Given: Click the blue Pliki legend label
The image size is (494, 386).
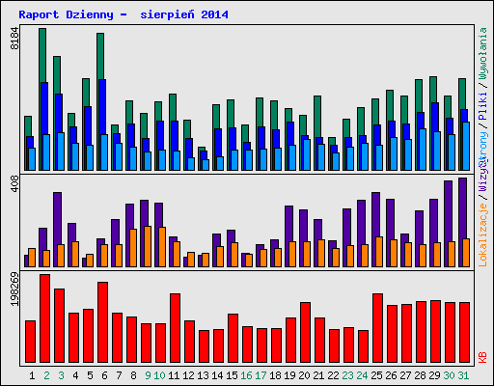Looking at the screenshot, I should coord(482,106).
